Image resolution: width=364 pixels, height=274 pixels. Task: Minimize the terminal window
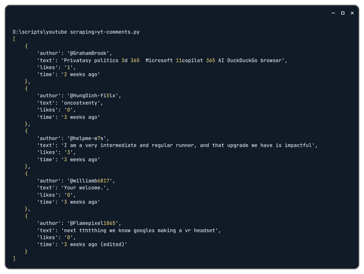click(x=333, y=12)
